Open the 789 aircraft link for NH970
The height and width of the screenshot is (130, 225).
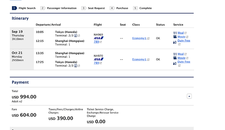coord(97,63)
